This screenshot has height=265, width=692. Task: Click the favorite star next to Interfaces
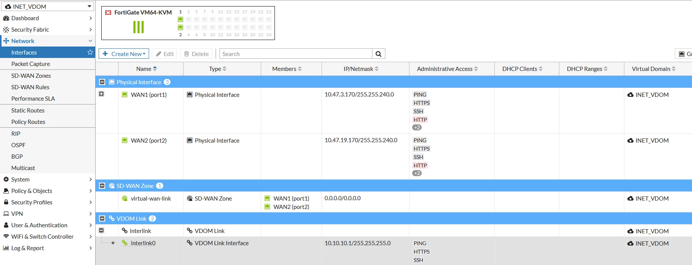pos(90,52)
